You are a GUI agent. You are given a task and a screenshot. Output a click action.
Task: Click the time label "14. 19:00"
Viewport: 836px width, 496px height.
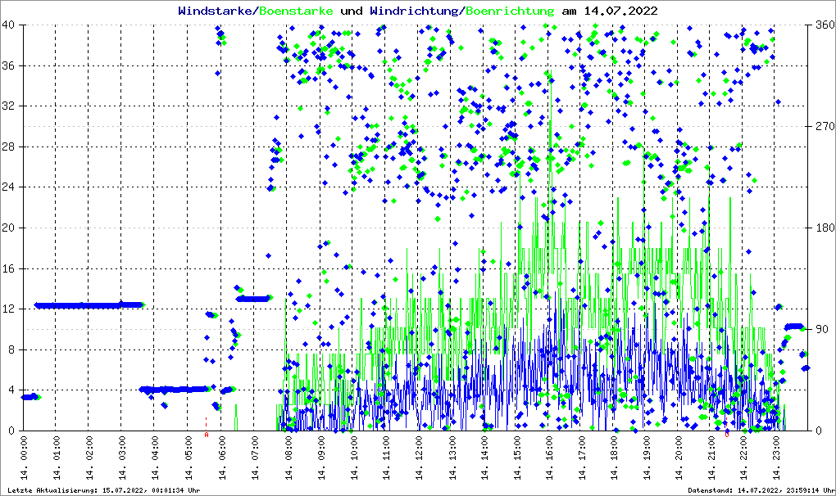(647, 458)
